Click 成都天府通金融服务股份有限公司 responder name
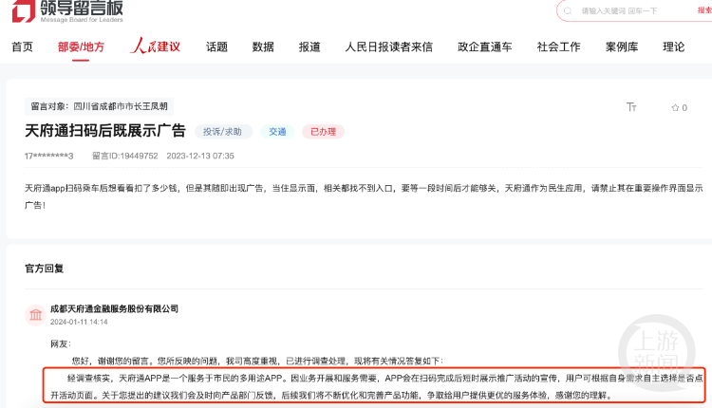Viewport: 712px width, 408px height. pyautogui.click(x=114, y=308)
